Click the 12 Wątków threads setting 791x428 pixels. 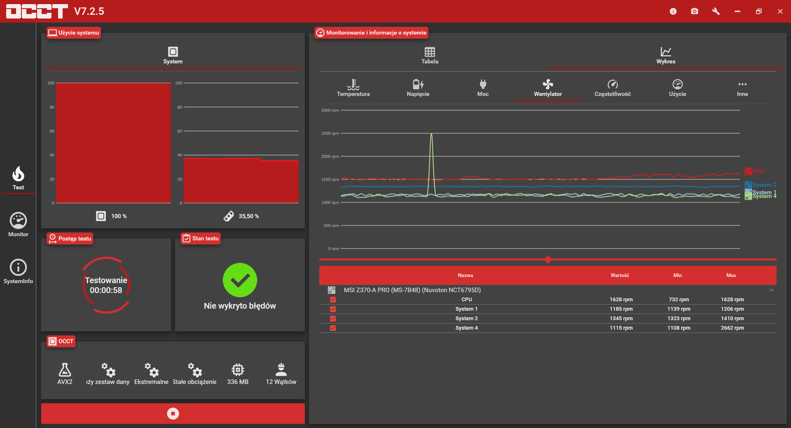click(281, 374)
